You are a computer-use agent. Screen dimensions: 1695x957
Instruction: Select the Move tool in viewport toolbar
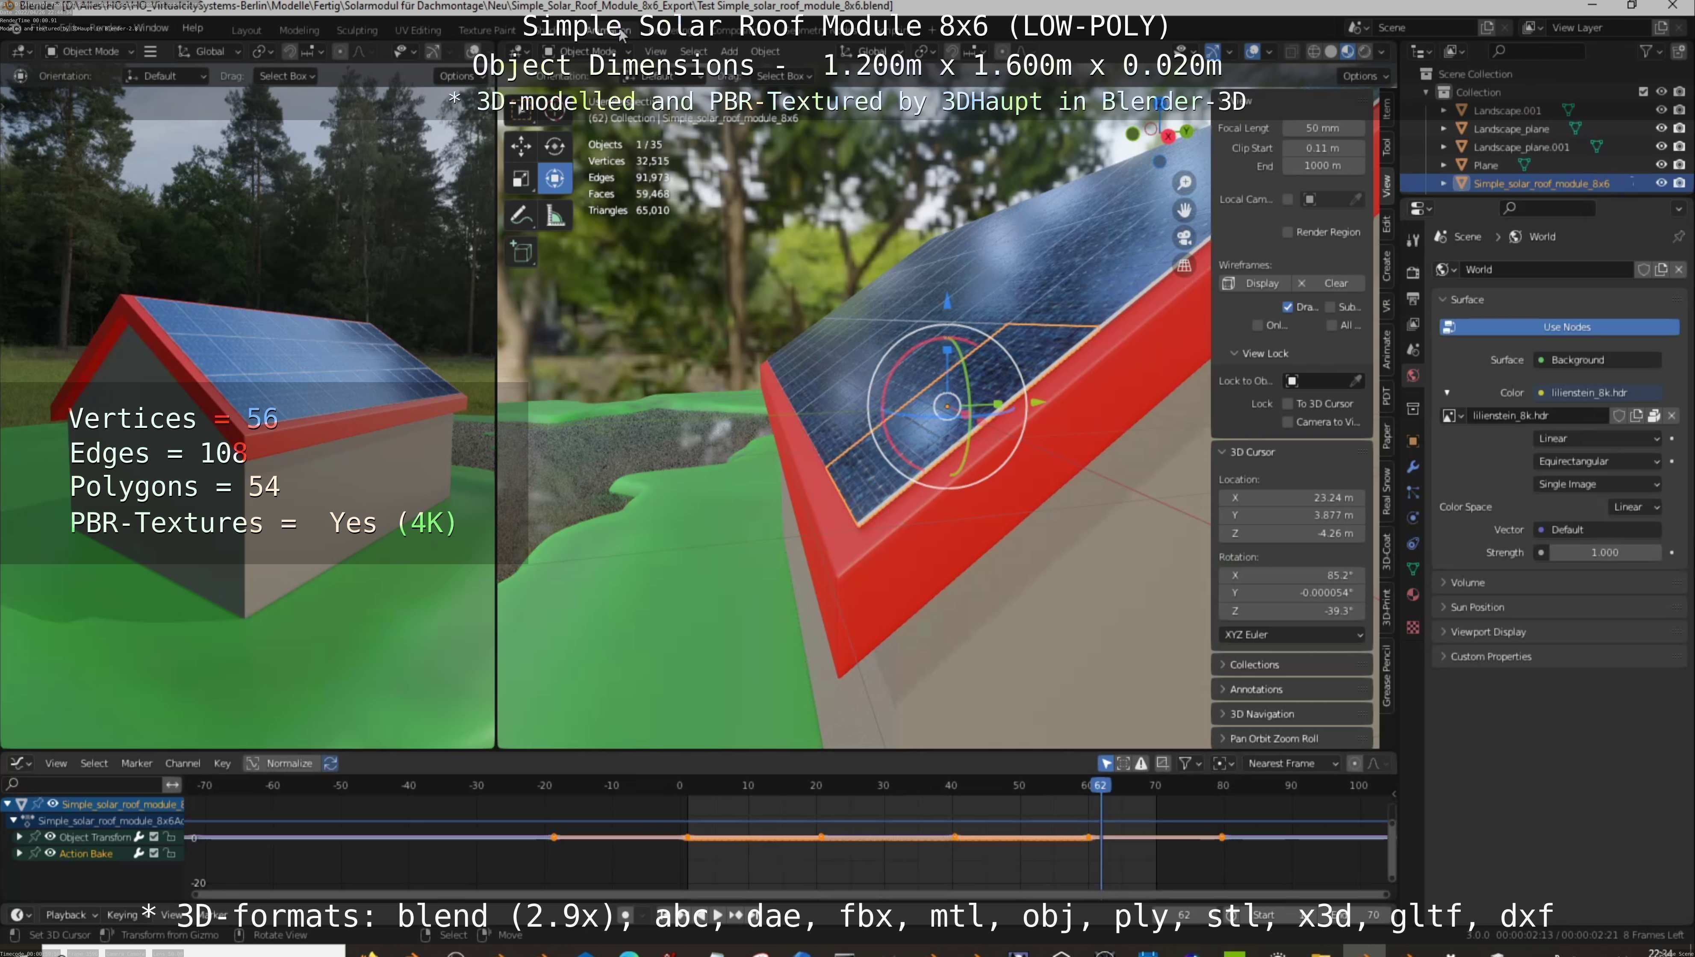tap(521, 145)
